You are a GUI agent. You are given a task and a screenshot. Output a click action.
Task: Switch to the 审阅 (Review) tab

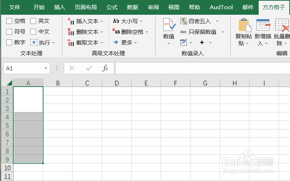[x=153, y=7]
